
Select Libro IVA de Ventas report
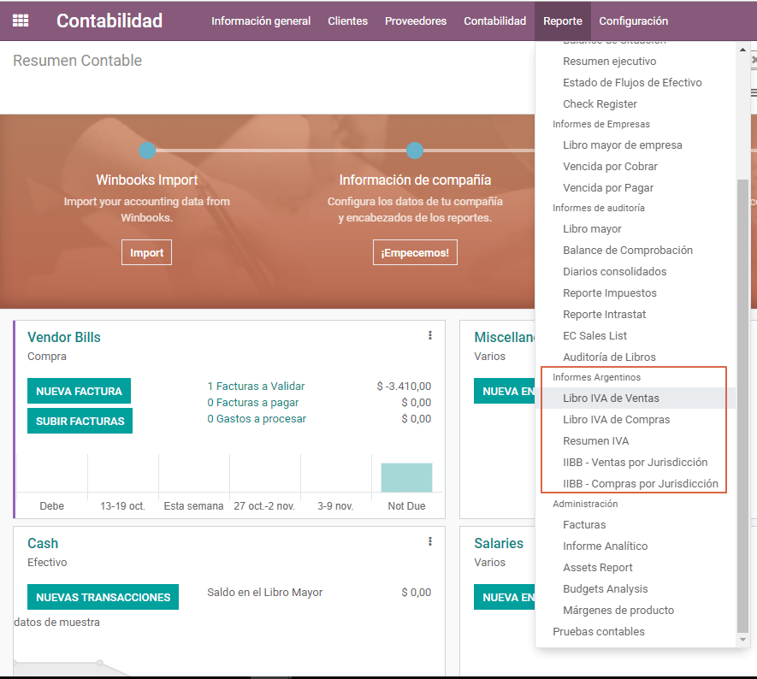(x=611, y=399)
